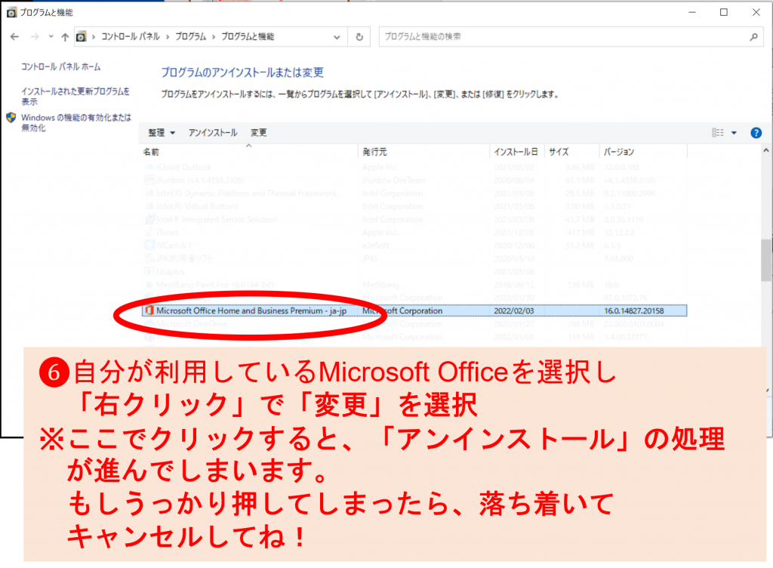
Task: Click the list scrollbar up arrow
Action: click(765, 150)
